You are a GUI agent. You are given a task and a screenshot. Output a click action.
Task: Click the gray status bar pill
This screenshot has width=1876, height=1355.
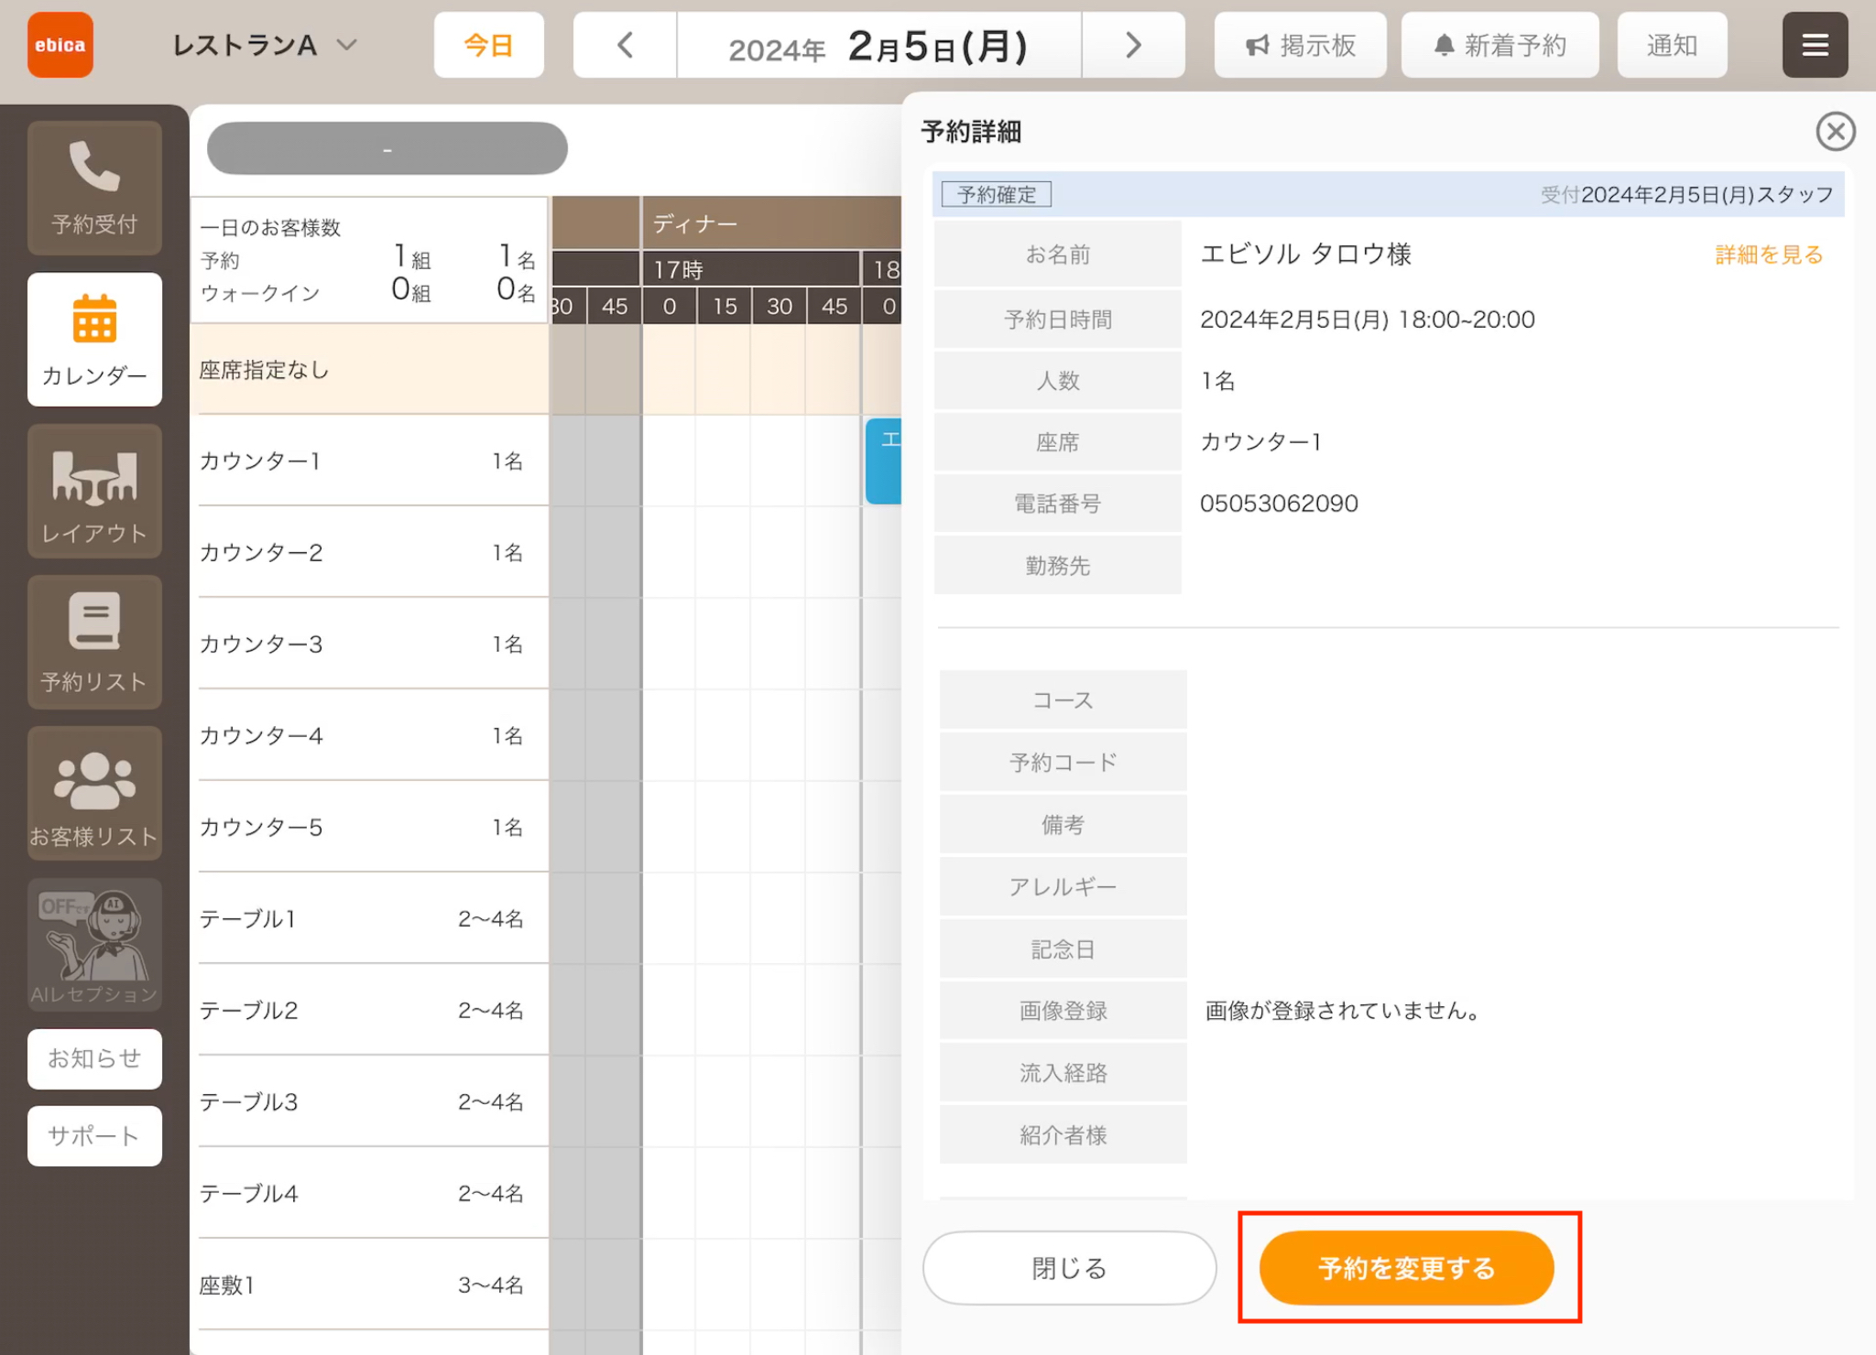click(387, 148)
